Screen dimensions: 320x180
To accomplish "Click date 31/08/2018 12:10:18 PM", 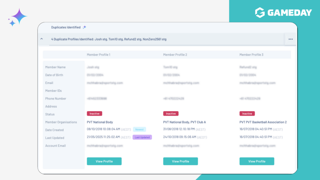I will click(179, 129).
